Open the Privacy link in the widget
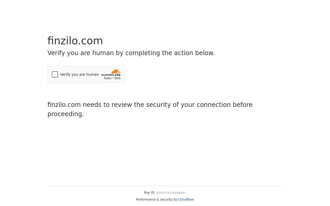 tap(108, 78)
